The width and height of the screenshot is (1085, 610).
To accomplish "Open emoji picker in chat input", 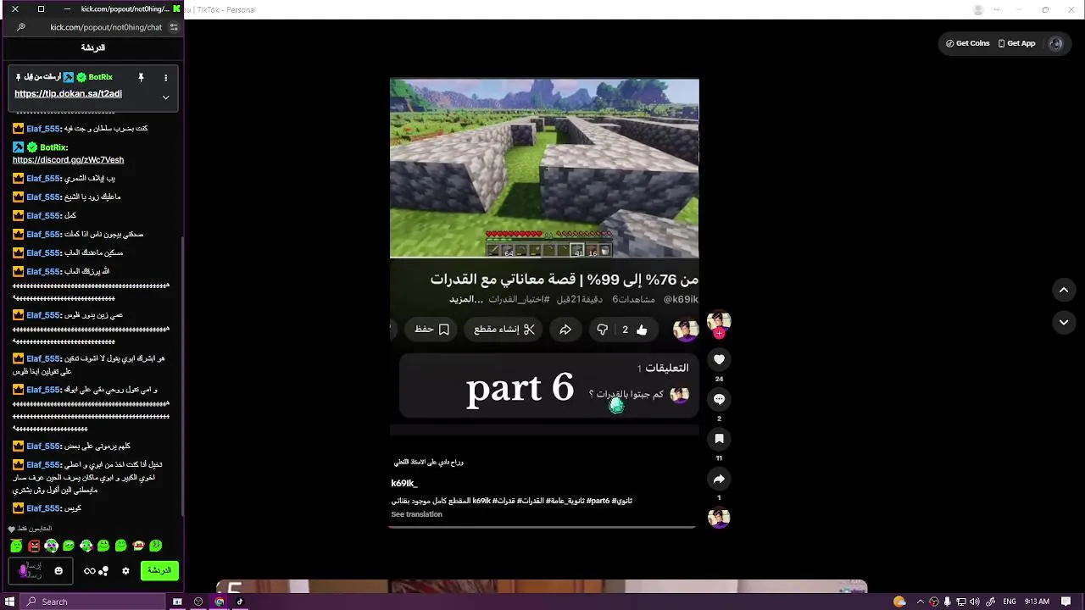I will (58, 571).
